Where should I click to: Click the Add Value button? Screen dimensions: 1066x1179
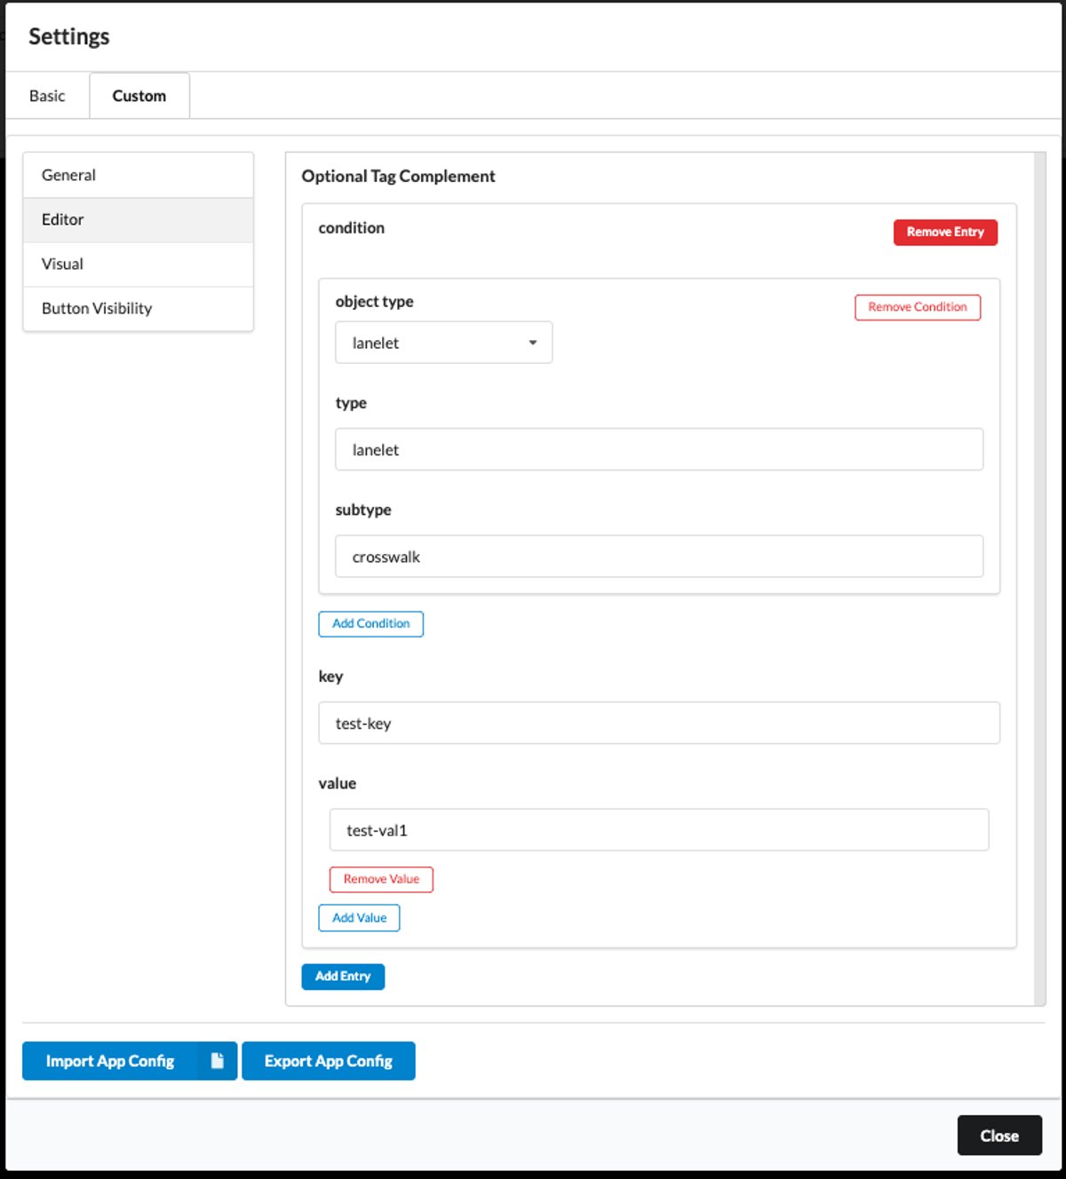[x=359, y=918]
